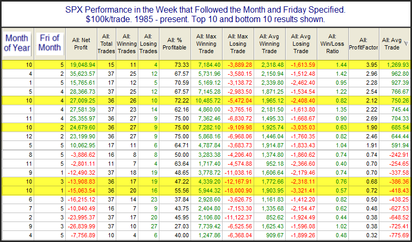This screenshot has height=242, width=412.
Task: Select the net profit cell -15,063.54
Action: click(x=82, y=191)
